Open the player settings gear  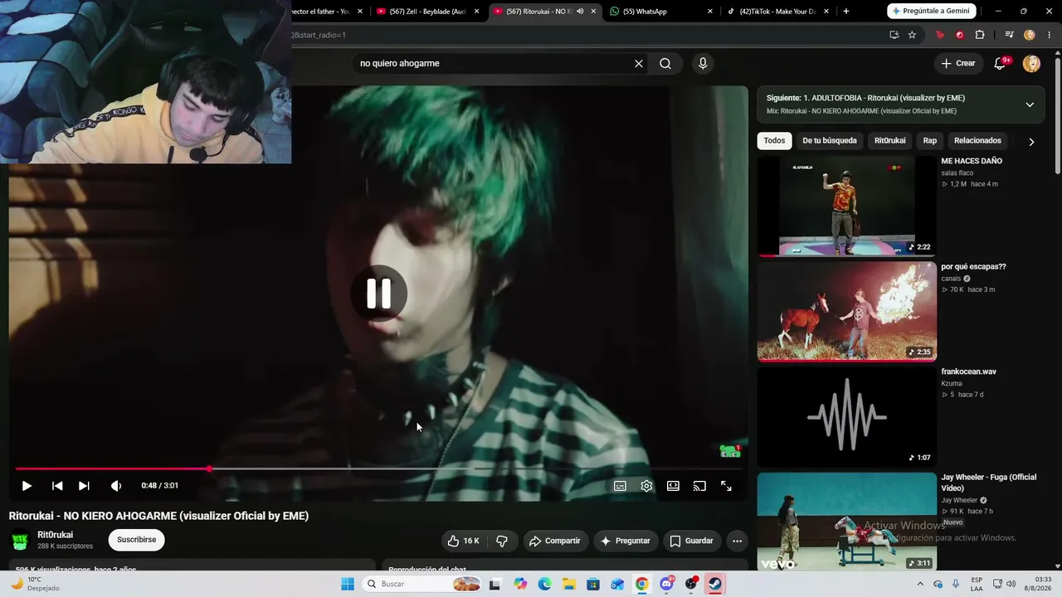pos(646,486)
